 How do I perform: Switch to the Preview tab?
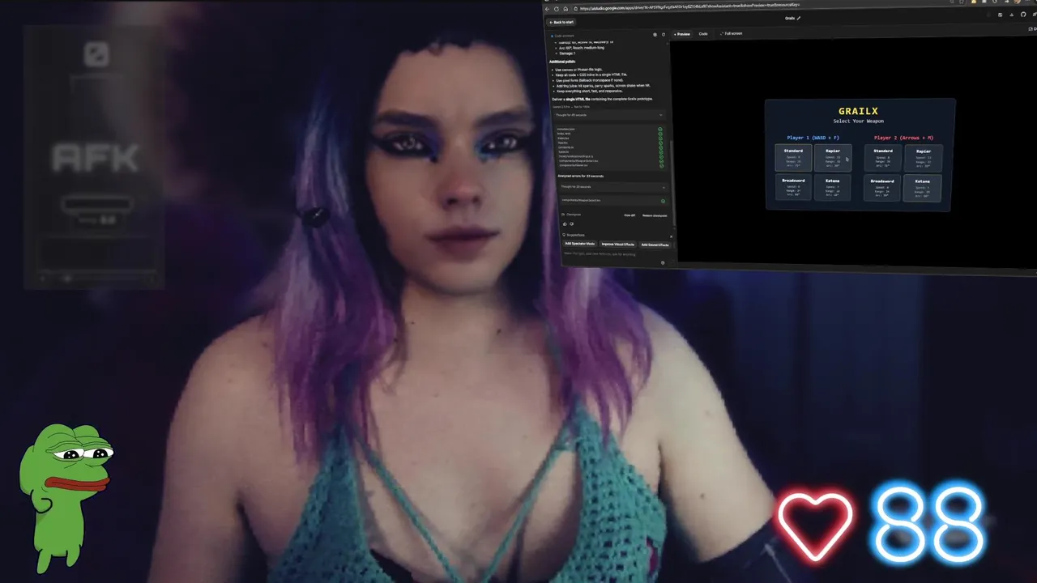point(682,34)
